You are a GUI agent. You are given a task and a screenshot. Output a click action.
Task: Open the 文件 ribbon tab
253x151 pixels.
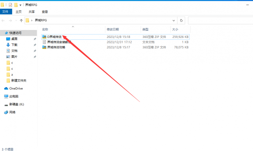[x=6, y=12]
